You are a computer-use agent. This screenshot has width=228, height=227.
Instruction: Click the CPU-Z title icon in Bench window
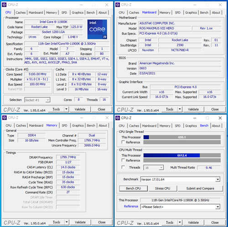(118, 118)
